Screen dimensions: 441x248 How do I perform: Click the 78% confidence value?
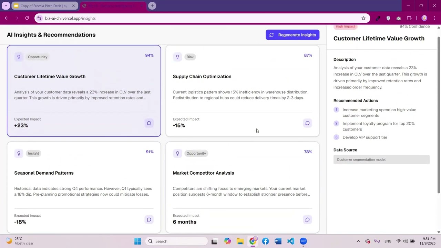308,152
